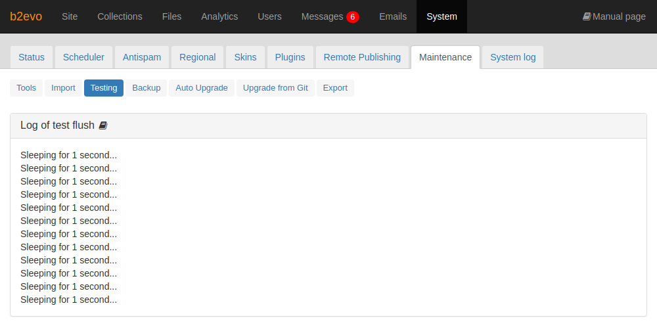Open the Upgrade from Git sub-tab
657x335 pixels.
(x=275, y=88)
